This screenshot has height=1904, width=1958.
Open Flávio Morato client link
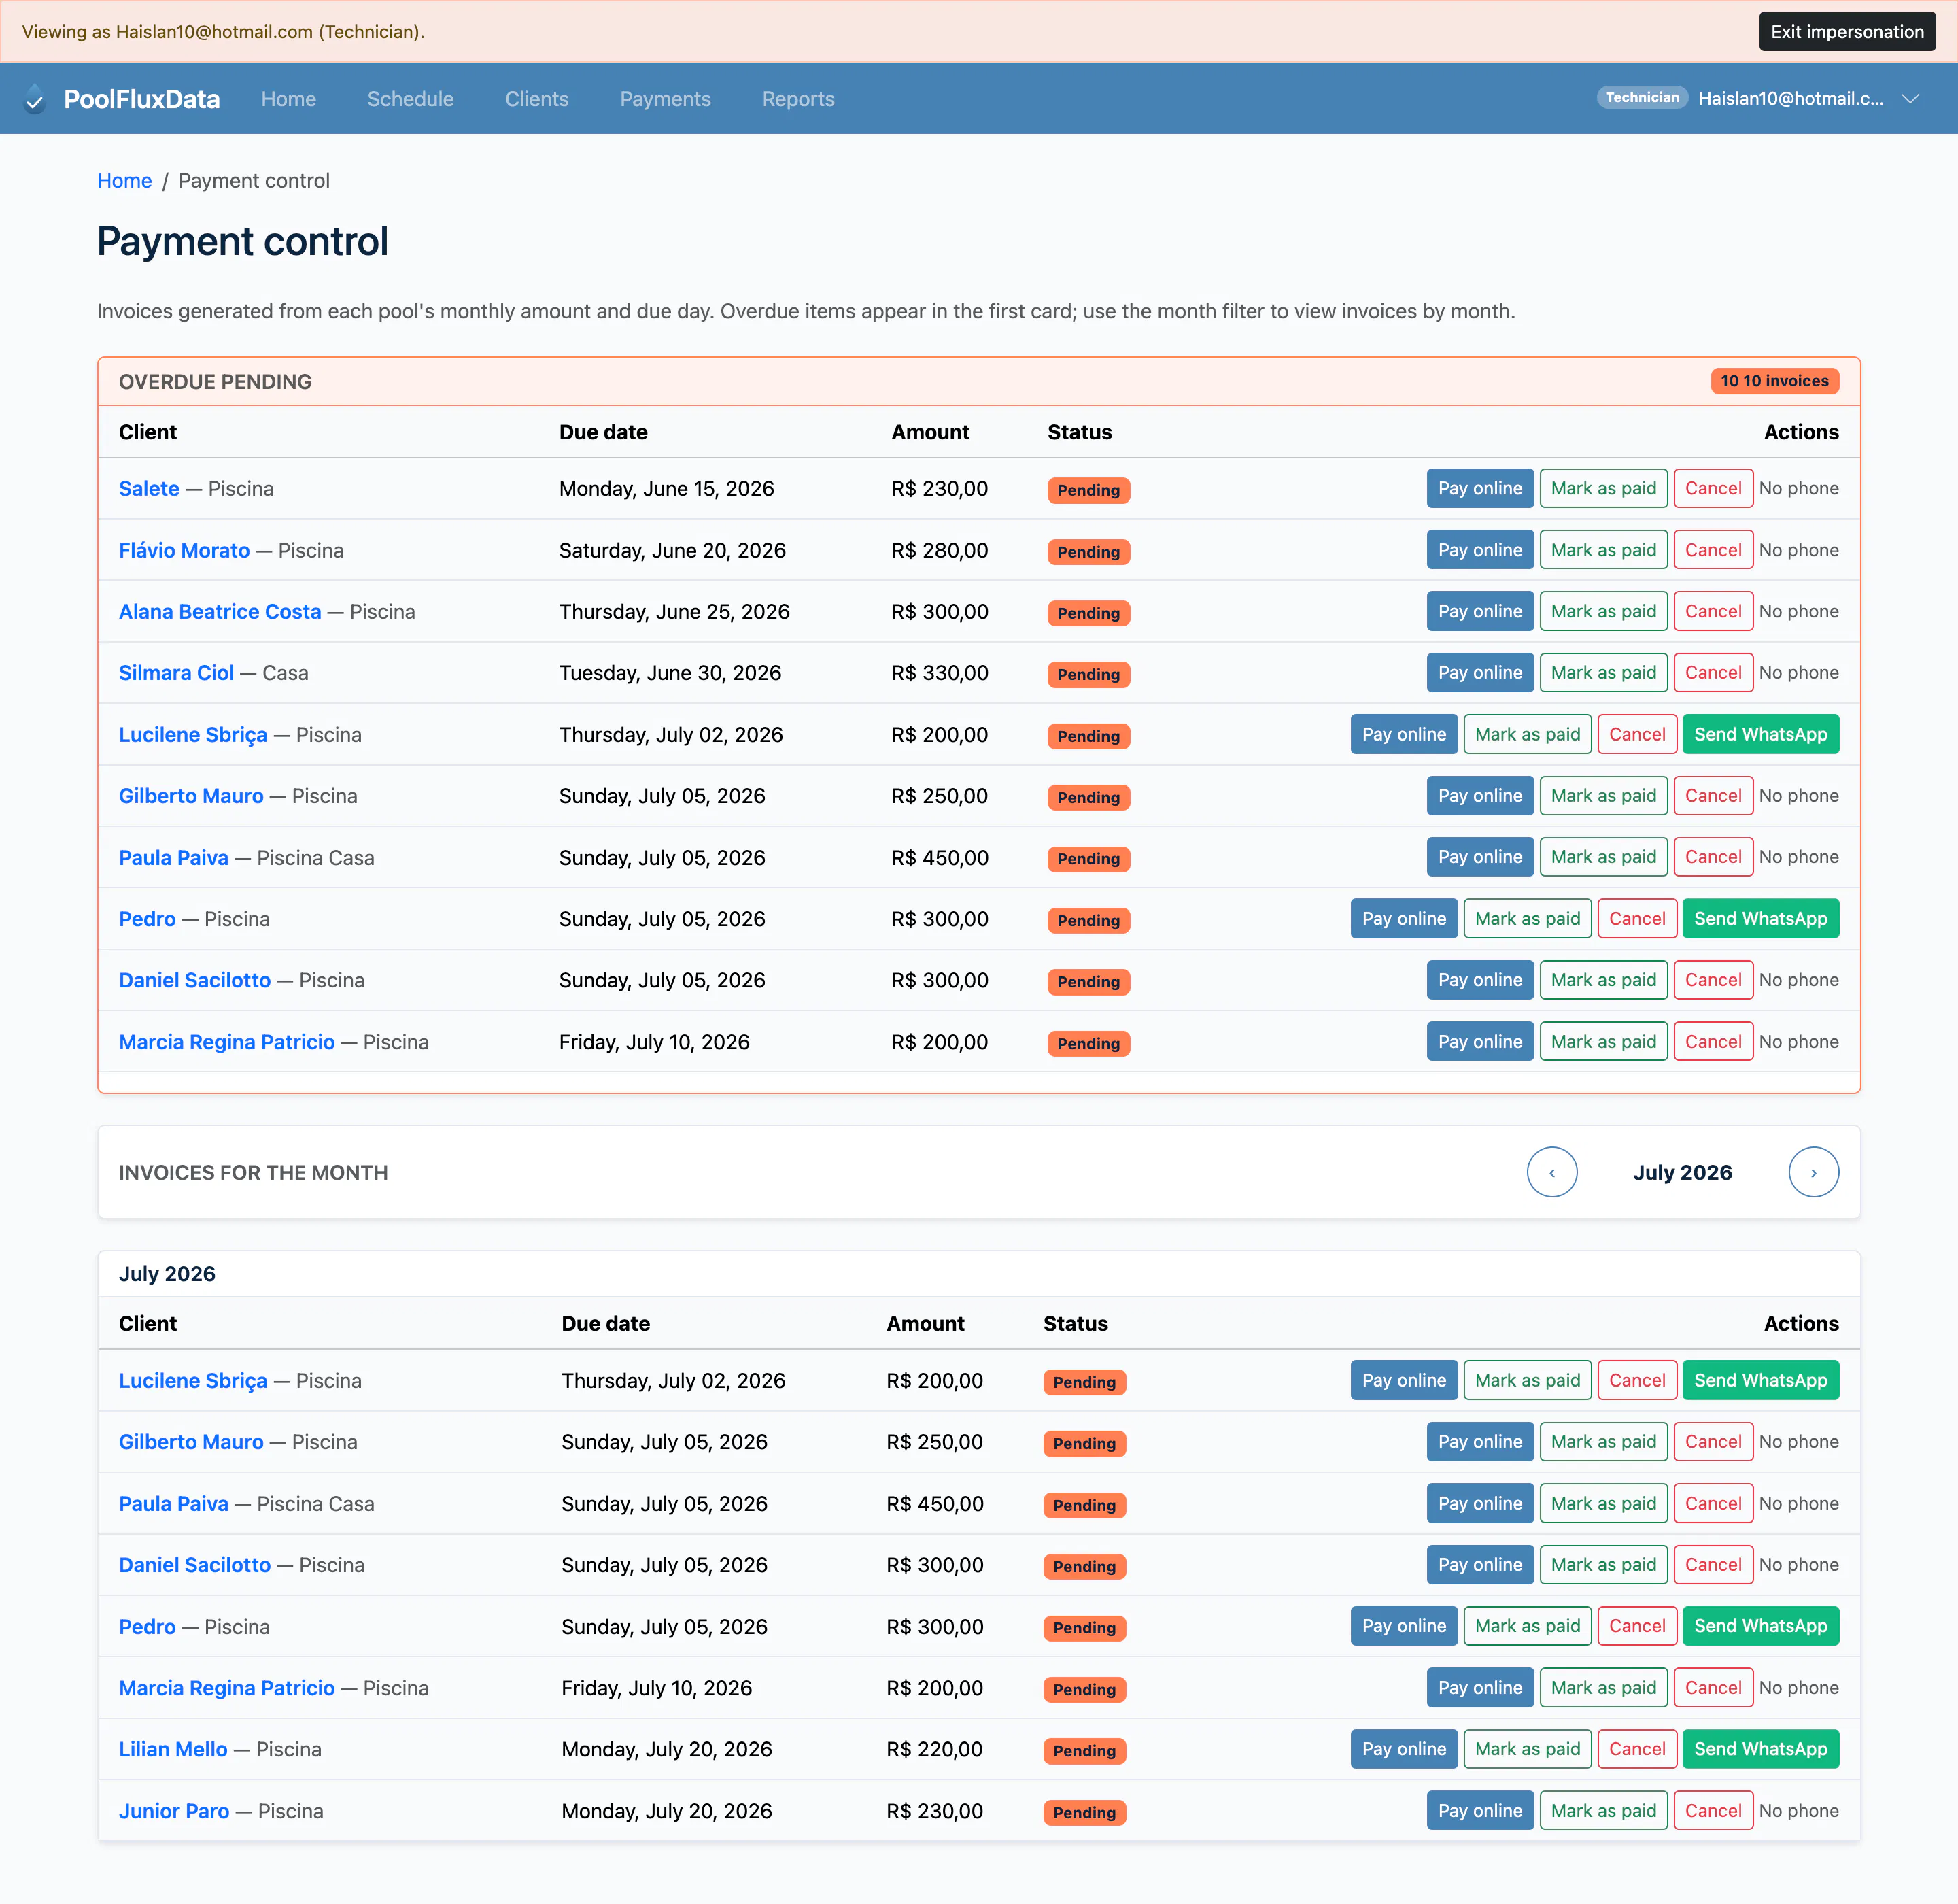coord(184,550)
